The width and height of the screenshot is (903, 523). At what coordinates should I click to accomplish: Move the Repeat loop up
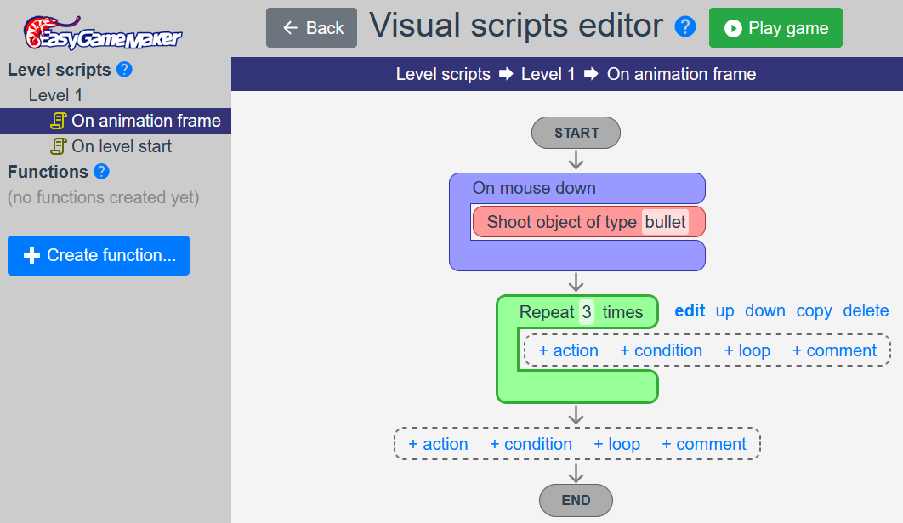[724, 310]
